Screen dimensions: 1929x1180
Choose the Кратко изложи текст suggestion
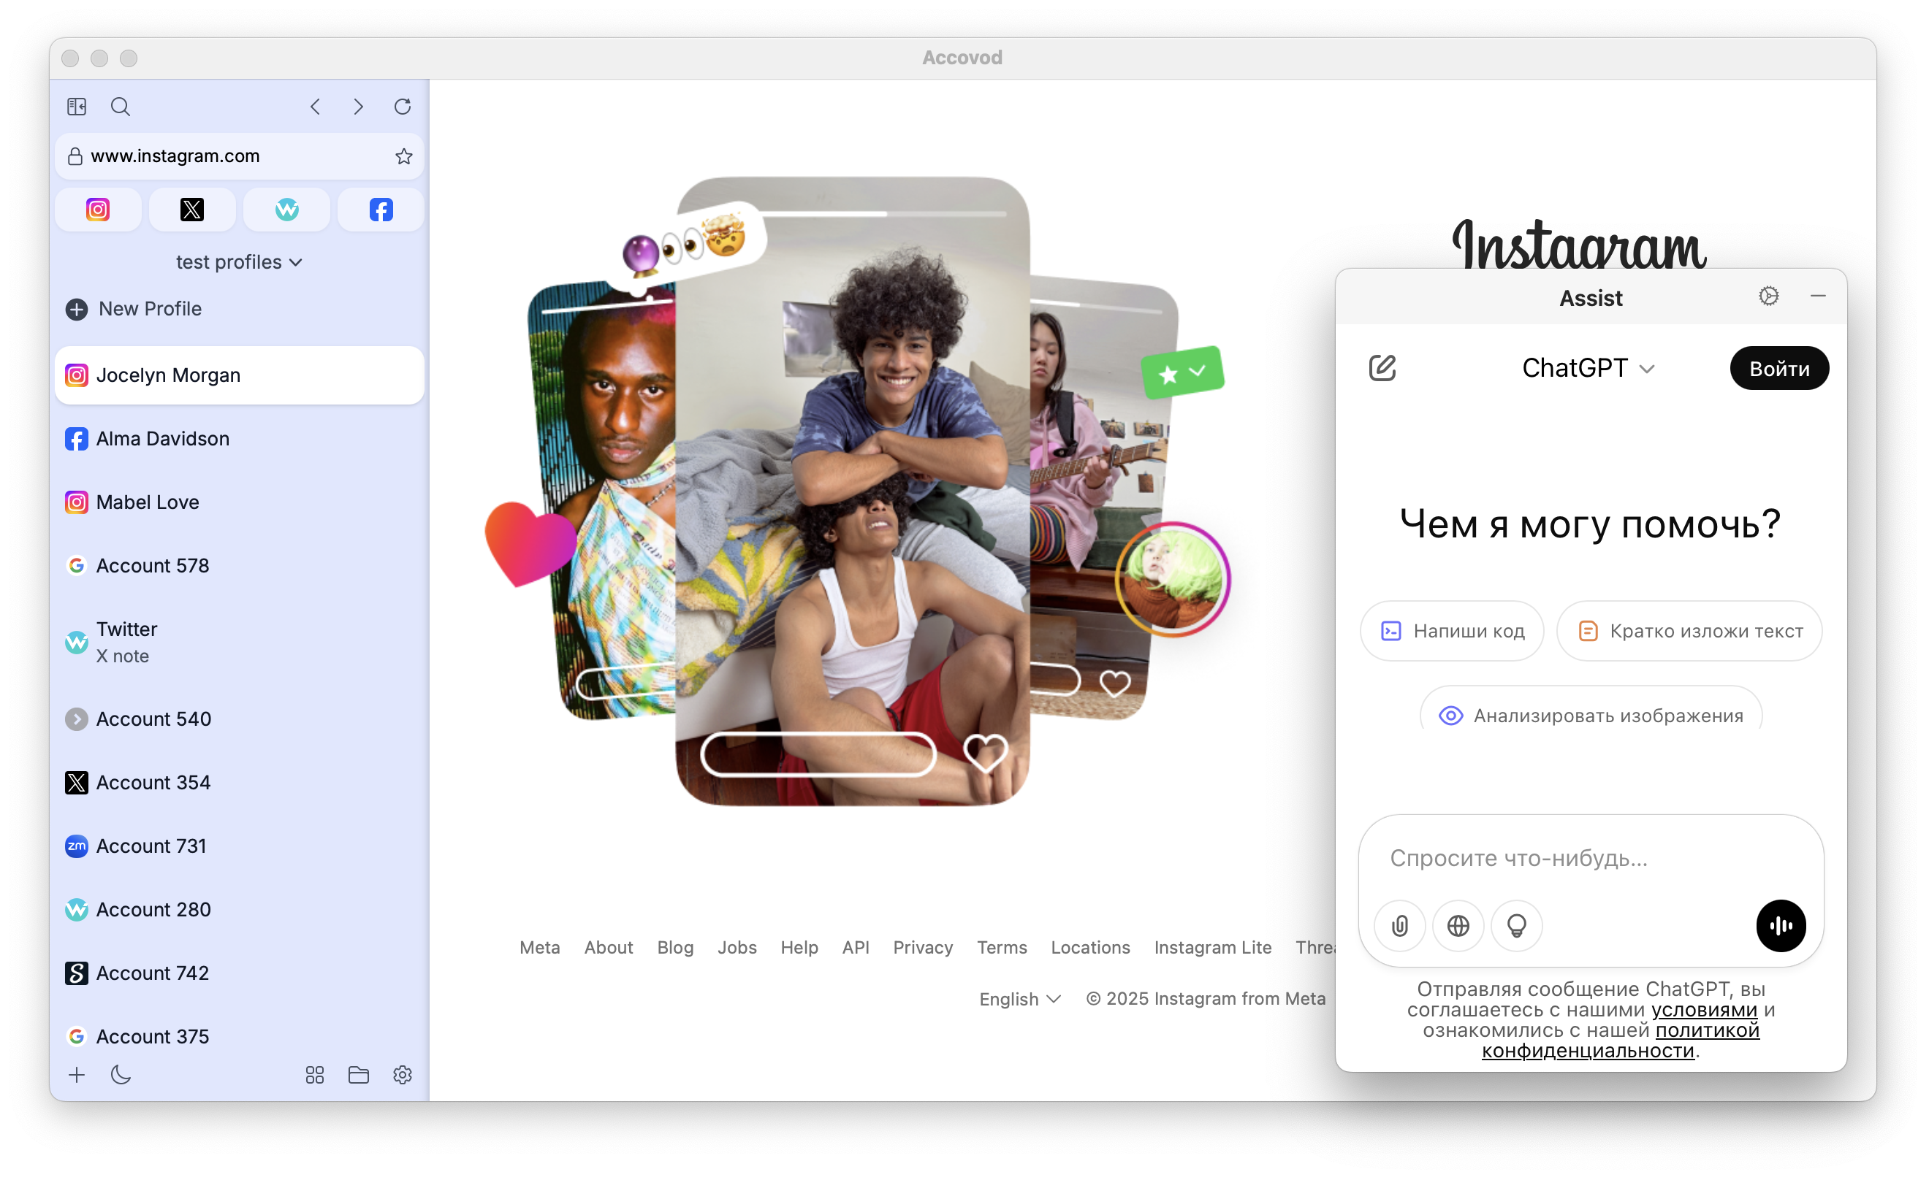tap(1689, 631)
